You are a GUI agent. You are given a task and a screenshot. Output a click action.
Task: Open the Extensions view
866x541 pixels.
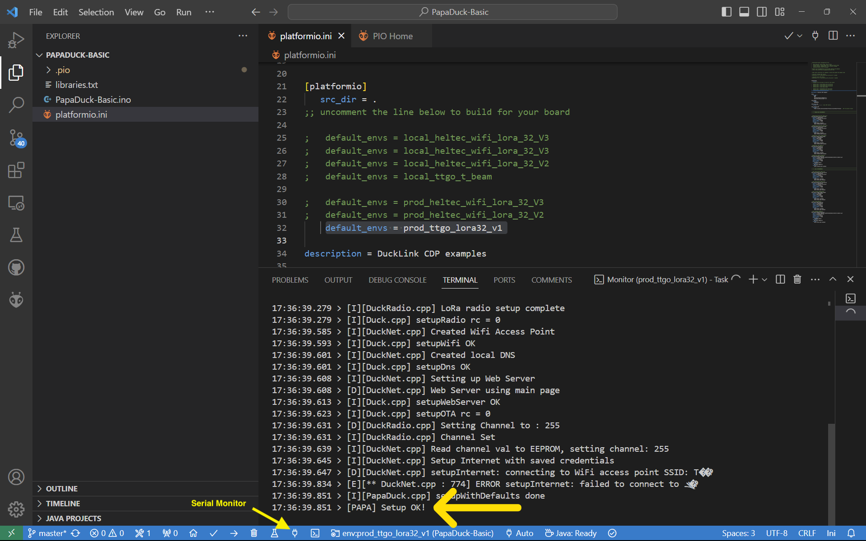tap(16, 170)
